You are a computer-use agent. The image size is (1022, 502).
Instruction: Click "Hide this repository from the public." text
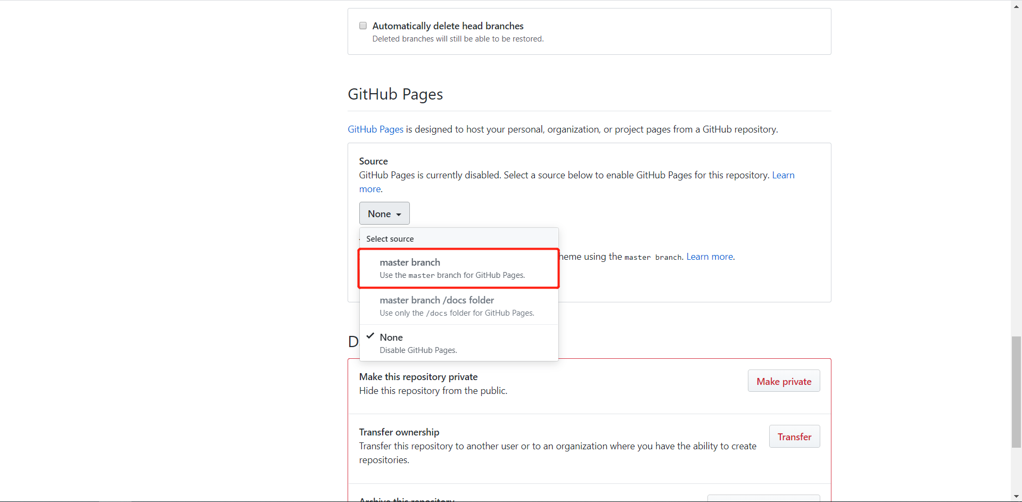point(433,391)
